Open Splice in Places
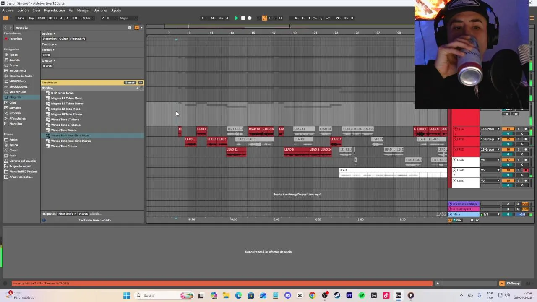The image size is (537, 302). [x=13, y=145]
